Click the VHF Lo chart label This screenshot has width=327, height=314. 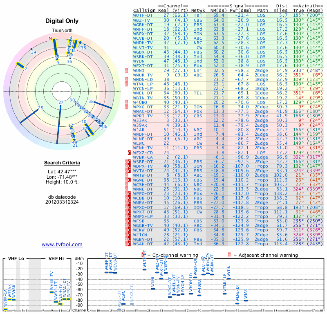tap(16, 258)
